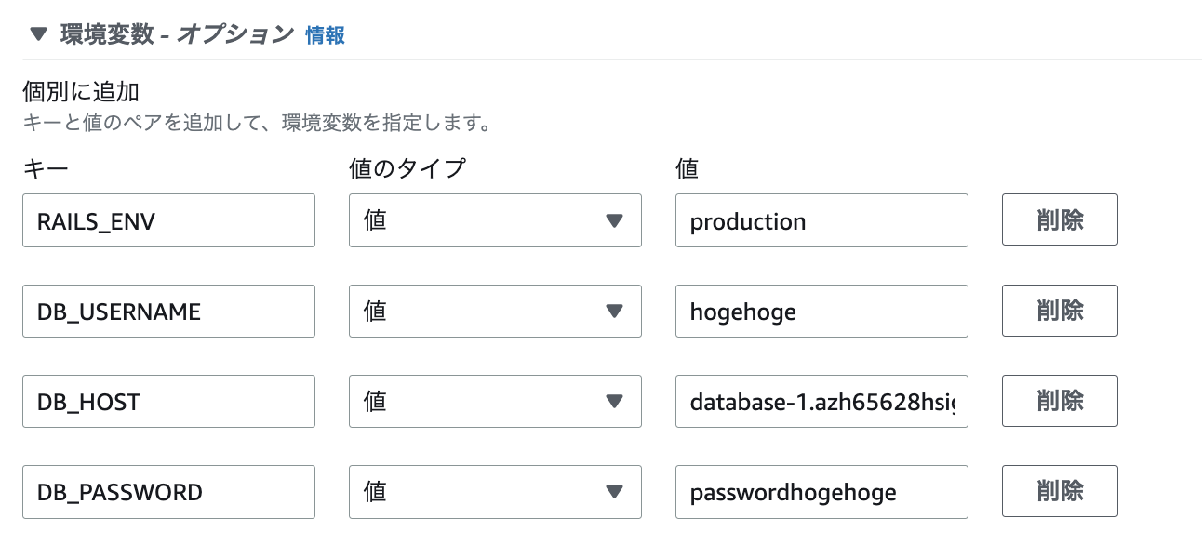Open the value type dropdown for DB_PASSWORD
The height and width of the screenshot is (545, 1202).
pos(494,491)
